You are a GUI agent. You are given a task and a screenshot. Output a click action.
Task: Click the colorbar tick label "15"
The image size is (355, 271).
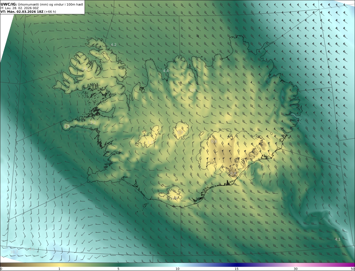point(237,269)
